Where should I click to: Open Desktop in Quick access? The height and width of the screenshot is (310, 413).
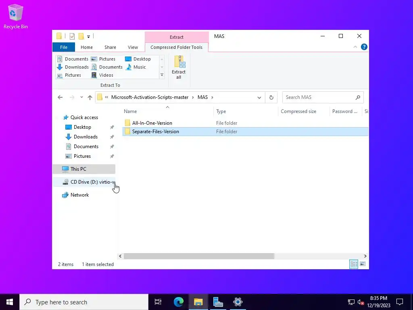point(82,127)
